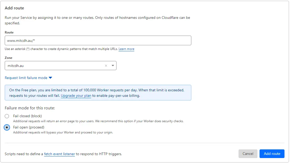This screenshot has width=290, height=163.
Task: Select the www.mitcdh.au/* route text
Action: (20, 40)
